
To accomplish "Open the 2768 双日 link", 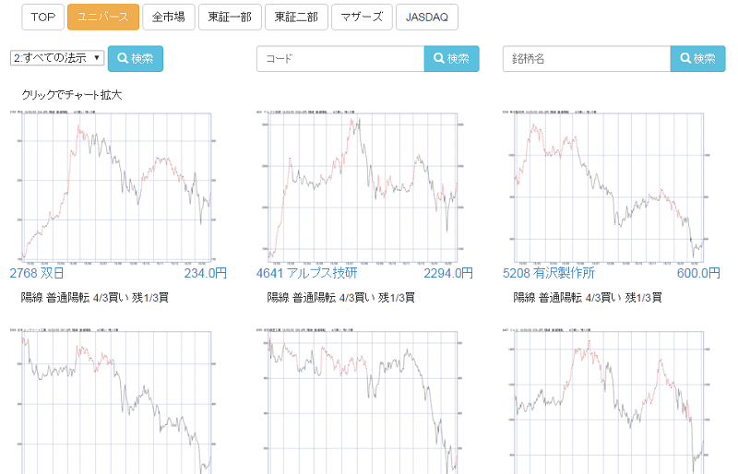I will 38,273.
